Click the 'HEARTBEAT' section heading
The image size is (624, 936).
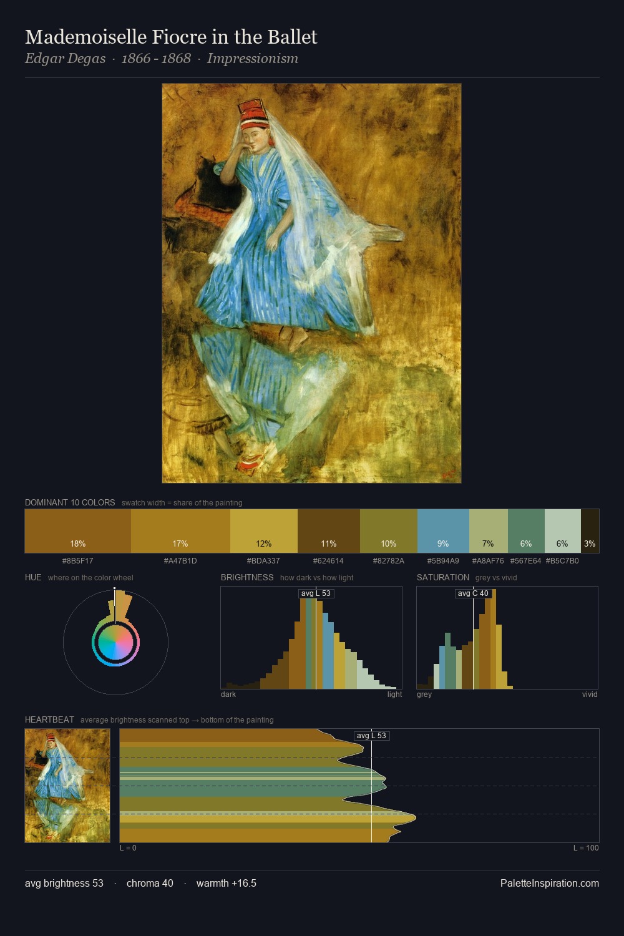49,719
